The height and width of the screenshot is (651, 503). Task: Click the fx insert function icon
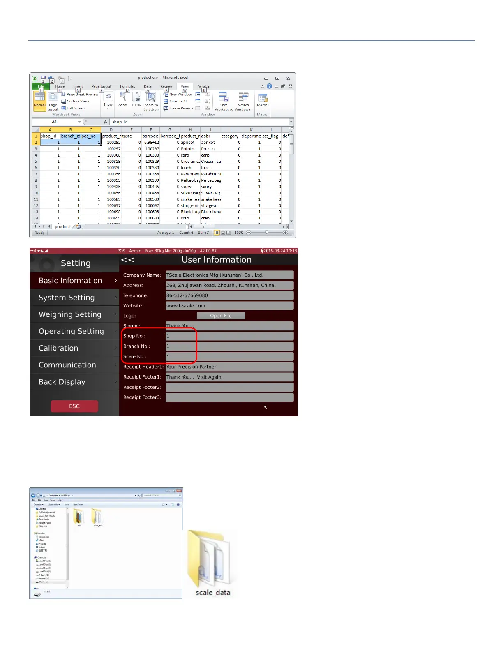106,122
